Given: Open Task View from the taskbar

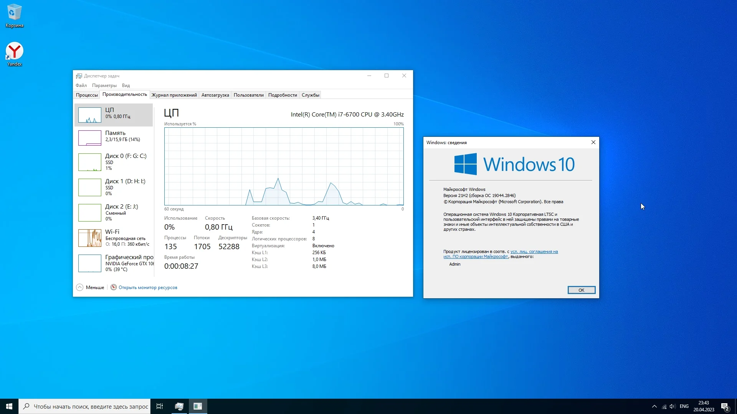Looking at the screenshot, I should tap(160, 406).
